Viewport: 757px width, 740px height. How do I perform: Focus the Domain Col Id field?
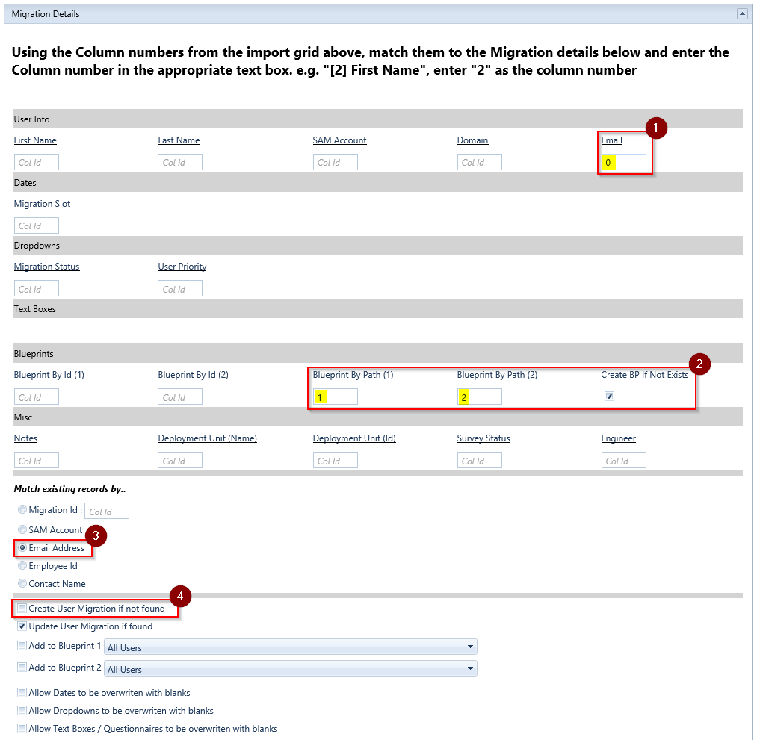pos(480,163)
